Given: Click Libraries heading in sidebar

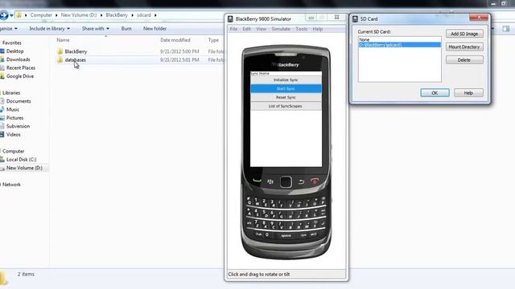Looking at the screenshot, I should [11, 93].
